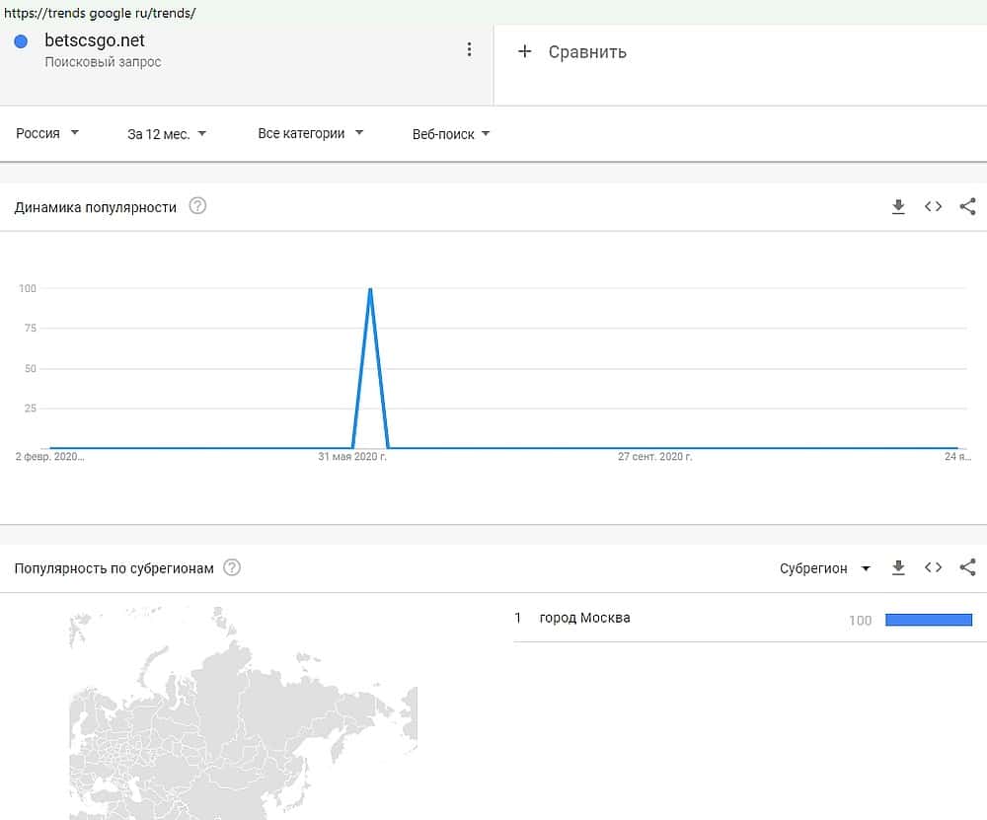This screenshot has height=820, width=987.
Task: Open help for Популярность по субрегионам
Action: [232, 567]
